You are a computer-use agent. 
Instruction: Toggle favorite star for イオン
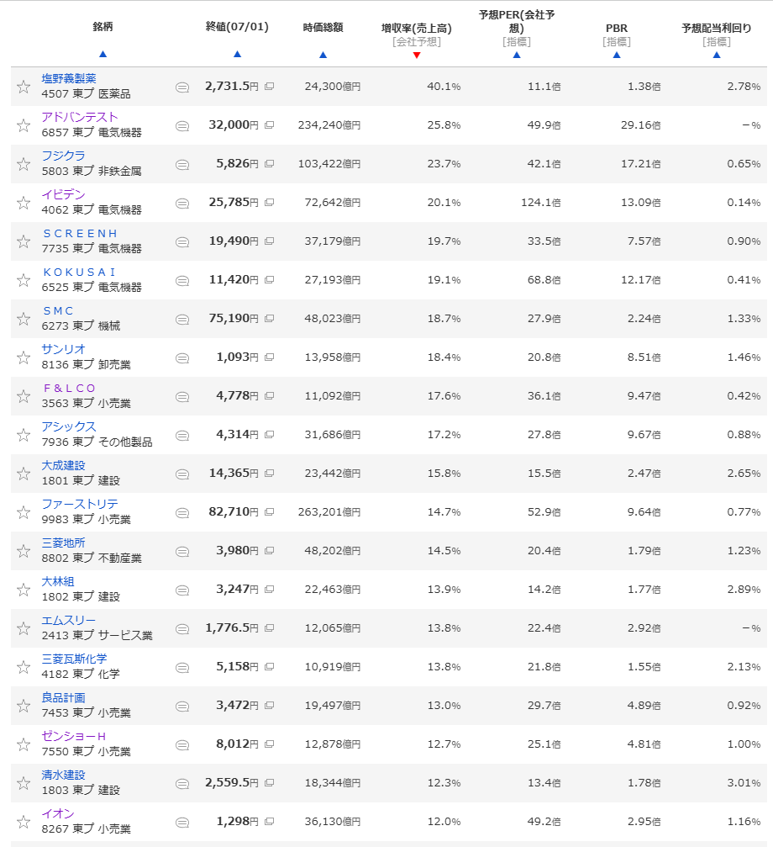click(x=24, y=822)
